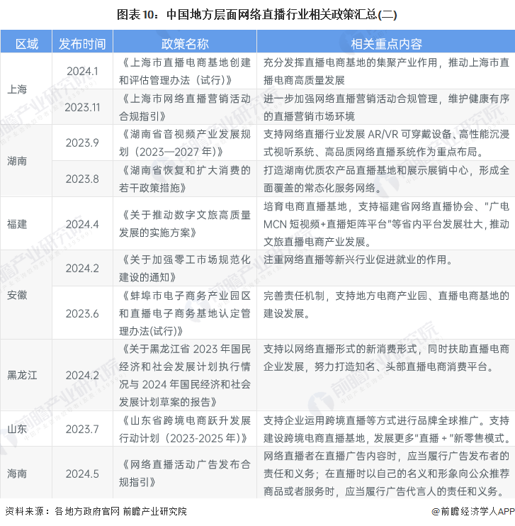Click the 2024.1 date cell
Image resolution: width=515 pixels, height=526 pixels.
[x=81, y=71]
